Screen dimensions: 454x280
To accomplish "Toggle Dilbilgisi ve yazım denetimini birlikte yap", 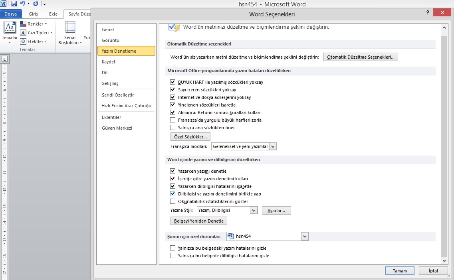I will coord(173,193).
